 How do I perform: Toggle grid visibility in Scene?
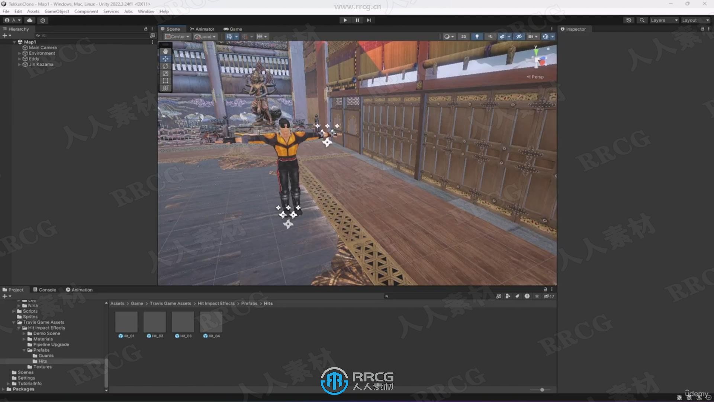coord(229,36)
